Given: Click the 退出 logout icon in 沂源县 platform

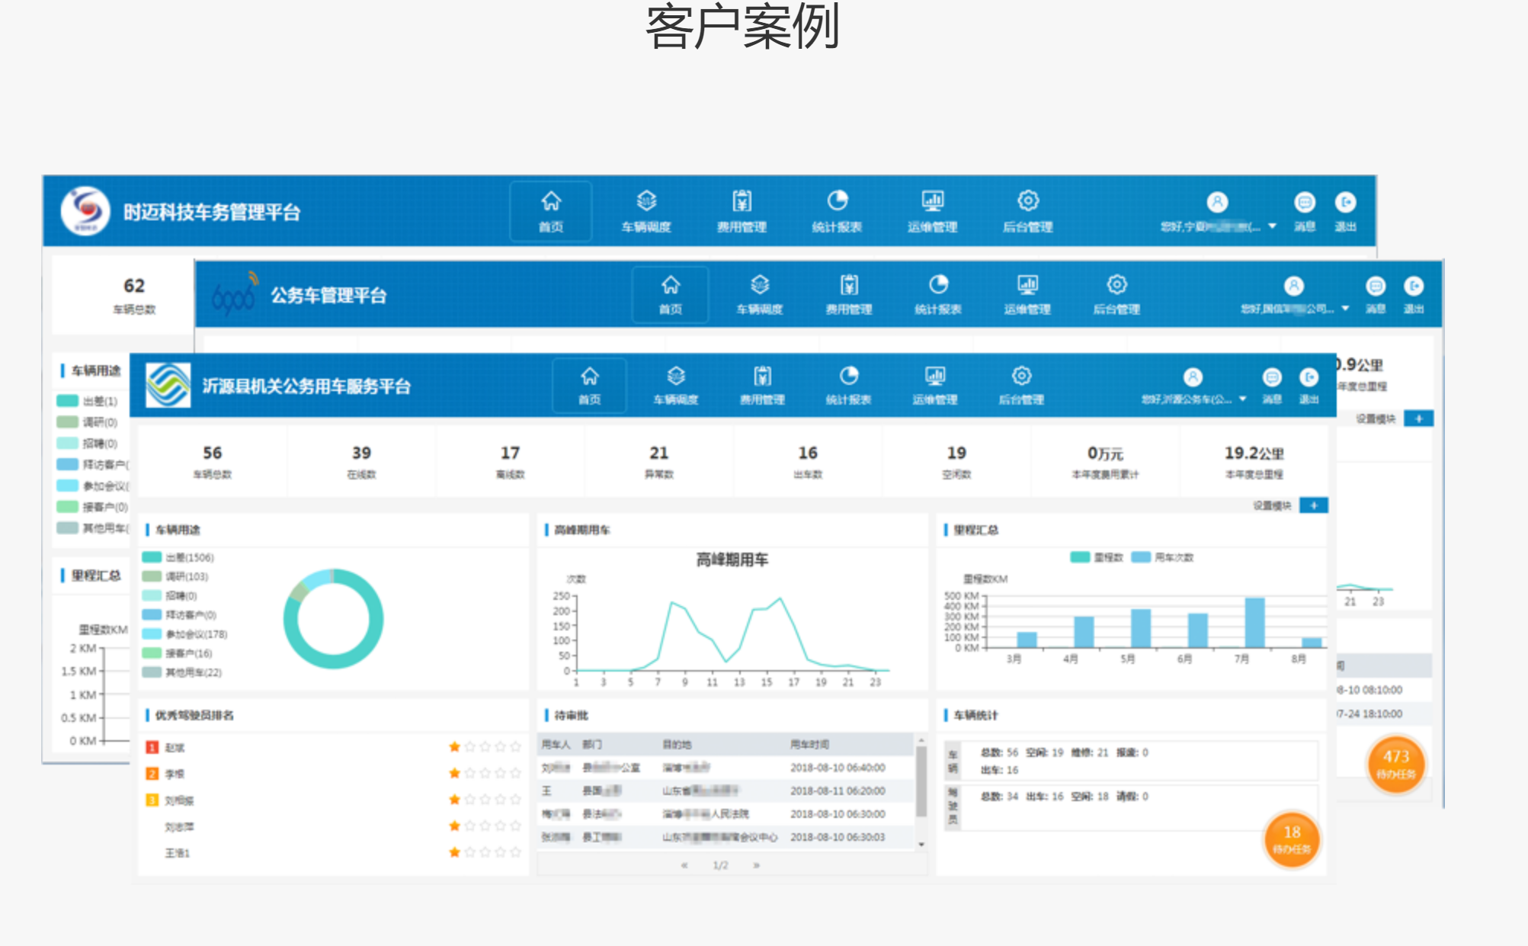Looking at the screenshot, I should (1309, 378).
